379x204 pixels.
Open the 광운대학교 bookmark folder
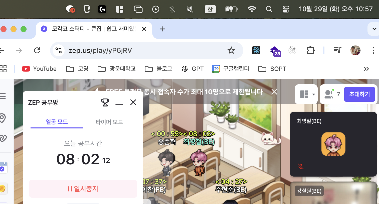[117, 69]
